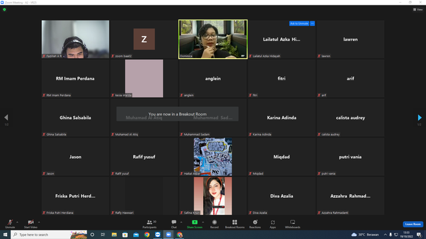Select the fitri participant tile
The image size is (426, 239).
[x=282, y=78]
